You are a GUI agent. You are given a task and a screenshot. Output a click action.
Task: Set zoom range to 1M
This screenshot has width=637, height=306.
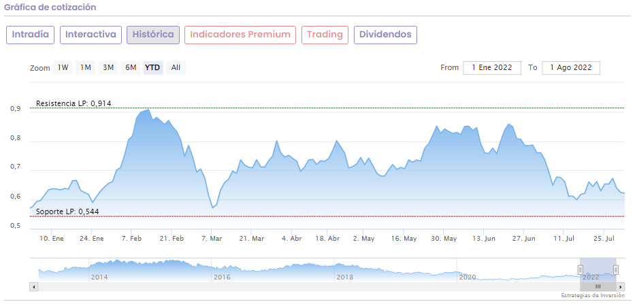[85, 67]
